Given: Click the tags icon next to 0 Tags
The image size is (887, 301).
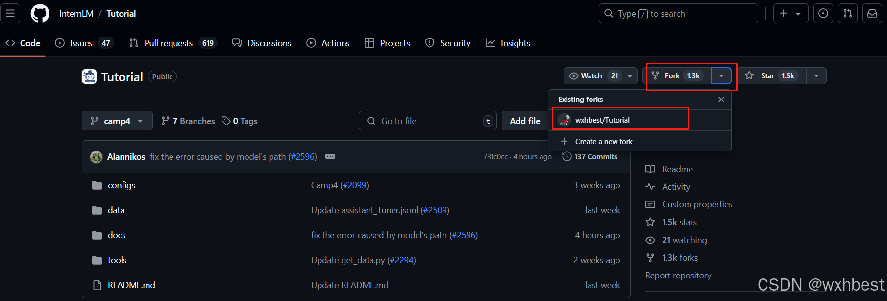Looking at the screenshot, I should 226,121.
